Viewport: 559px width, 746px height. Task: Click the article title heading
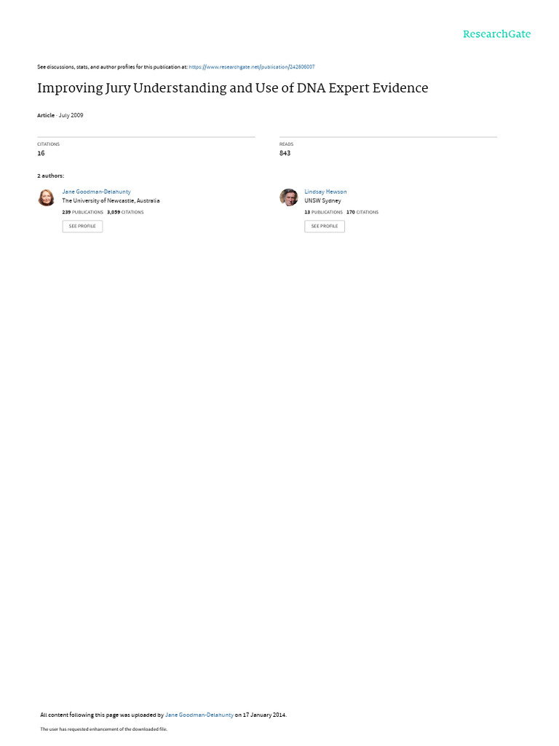click(x=232, y=88)
